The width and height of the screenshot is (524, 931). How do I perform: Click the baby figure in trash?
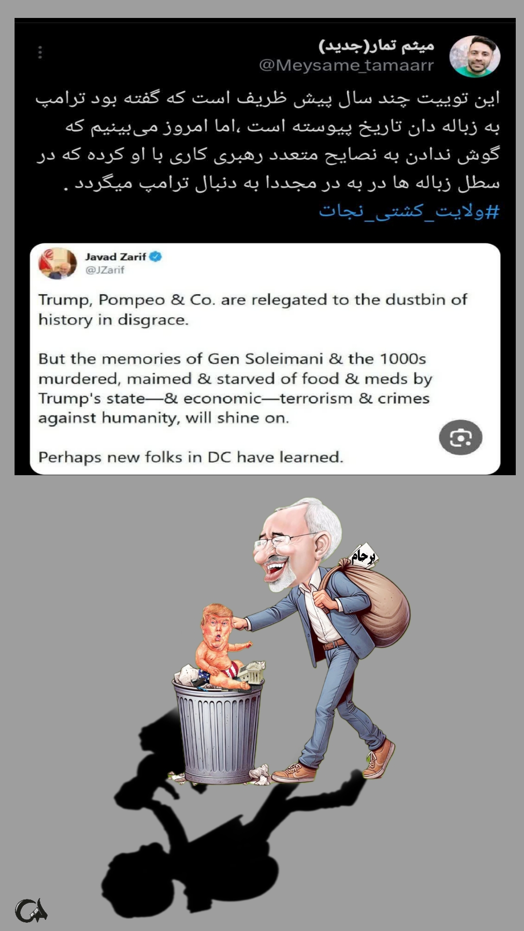[x=222, y=645]
